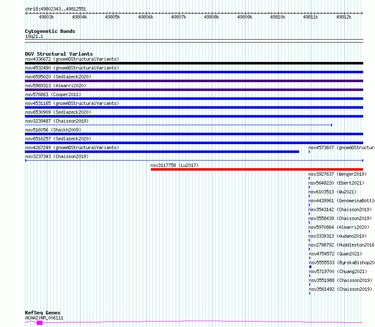Open the nsv3543142 Chaisson2019 variant label

click(340, 209)
